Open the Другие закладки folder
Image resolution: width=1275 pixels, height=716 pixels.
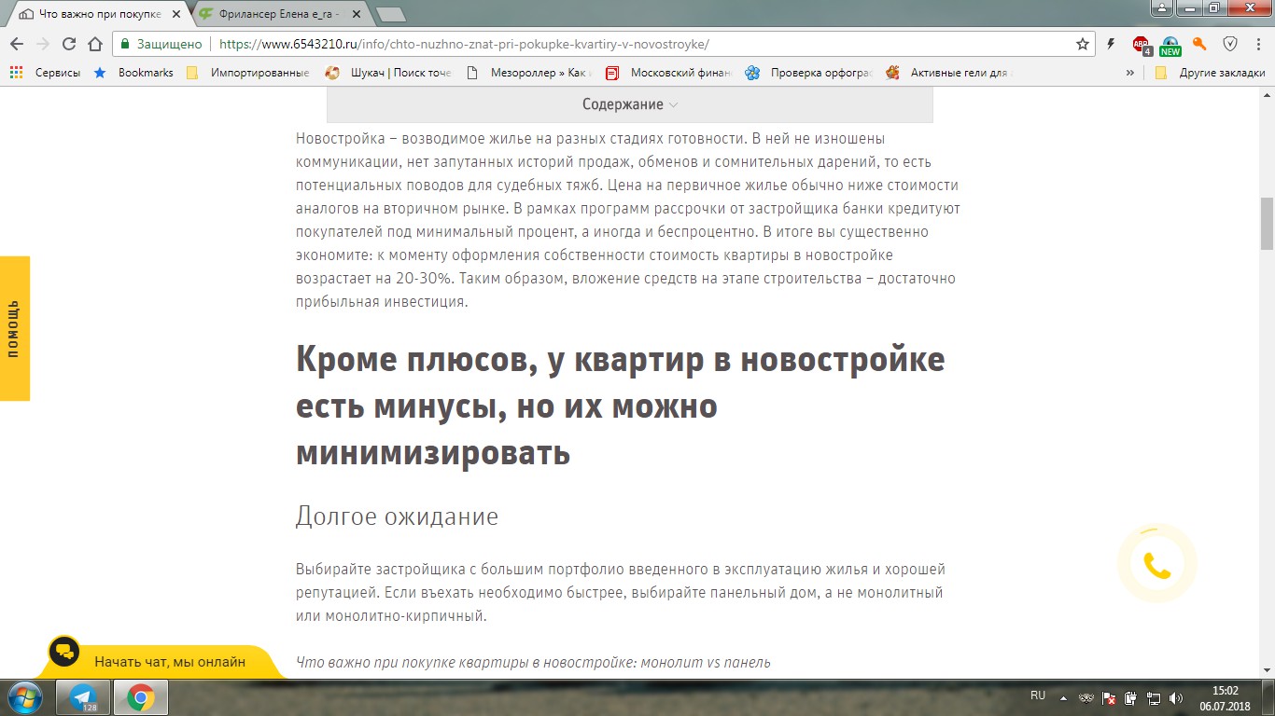1210,73
